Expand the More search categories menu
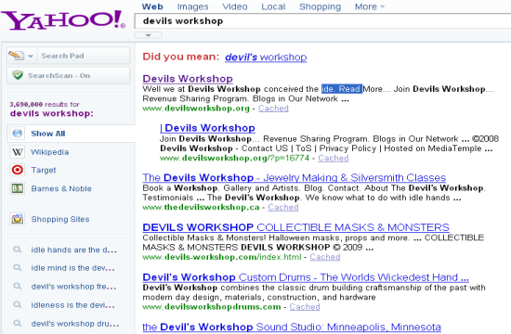 tap(370, 6)
